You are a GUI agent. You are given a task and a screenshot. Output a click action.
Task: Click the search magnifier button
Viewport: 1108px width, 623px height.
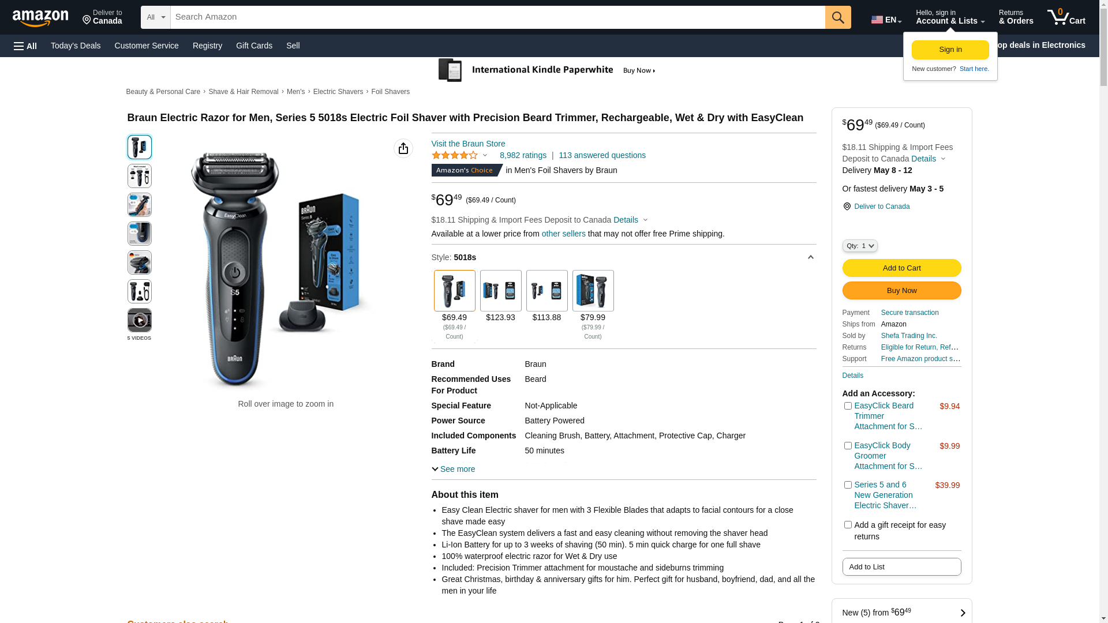coord(838,17)
